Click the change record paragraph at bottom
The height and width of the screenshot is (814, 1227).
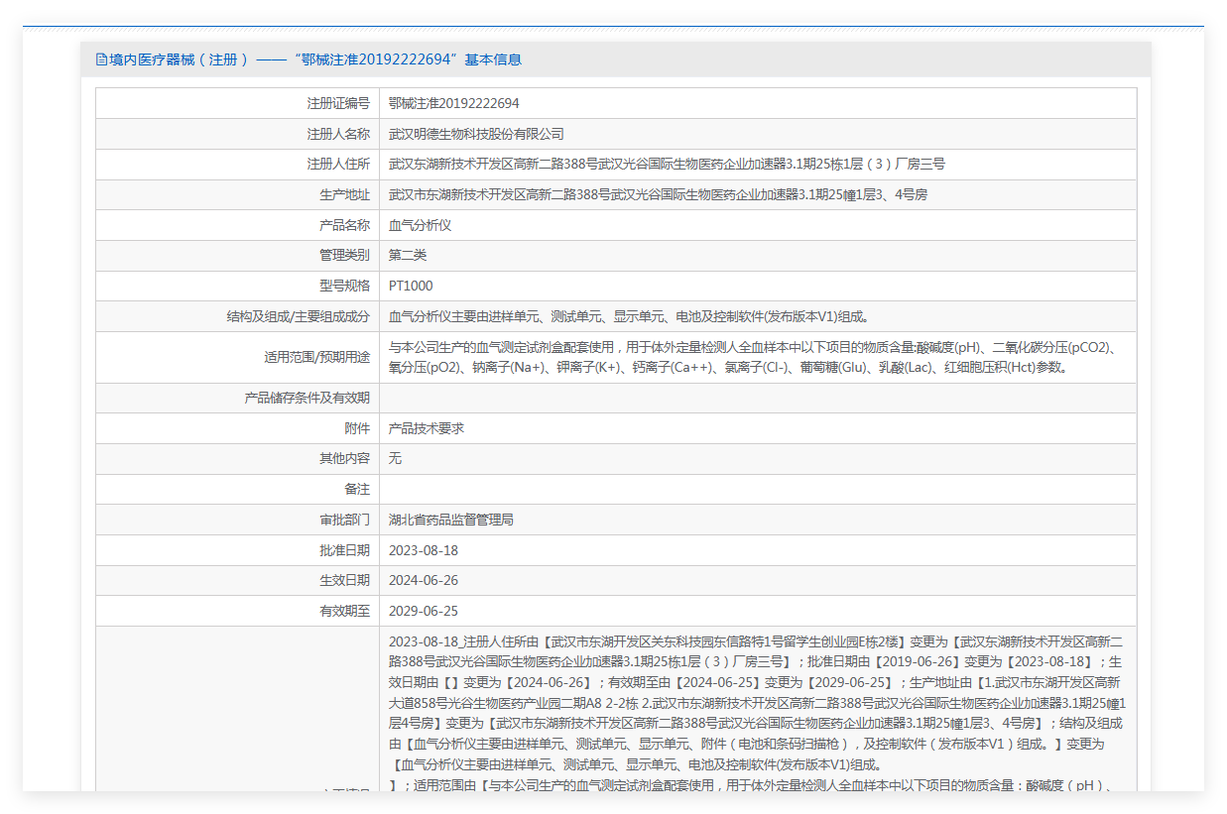757,702
